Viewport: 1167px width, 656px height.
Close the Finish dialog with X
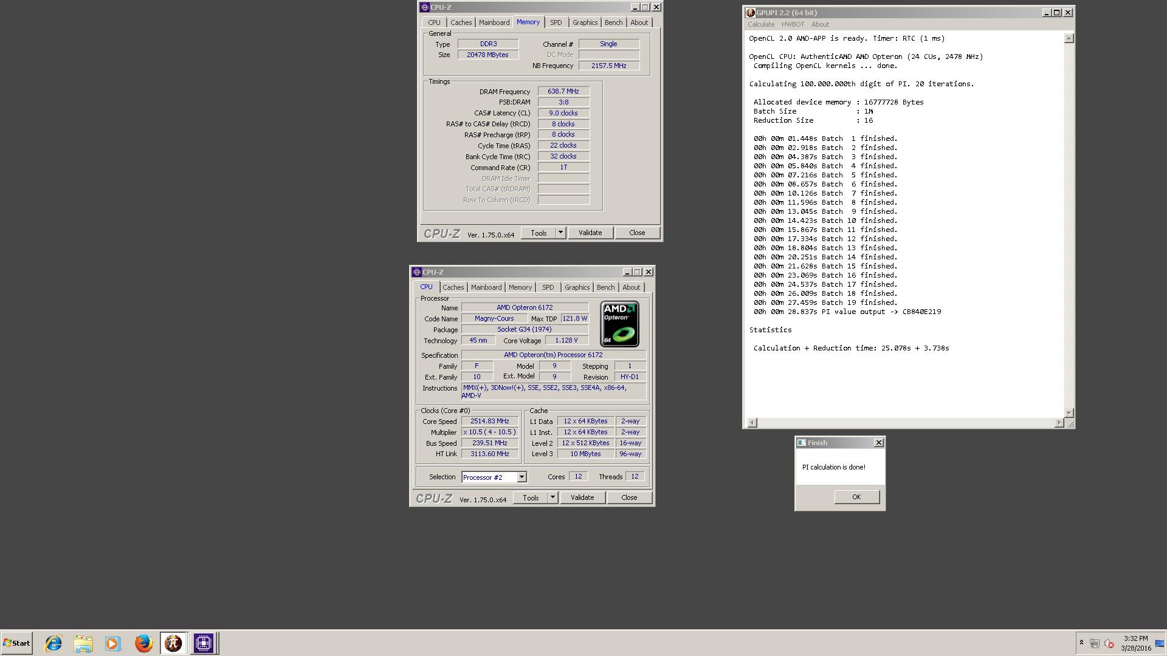[878, 443]
